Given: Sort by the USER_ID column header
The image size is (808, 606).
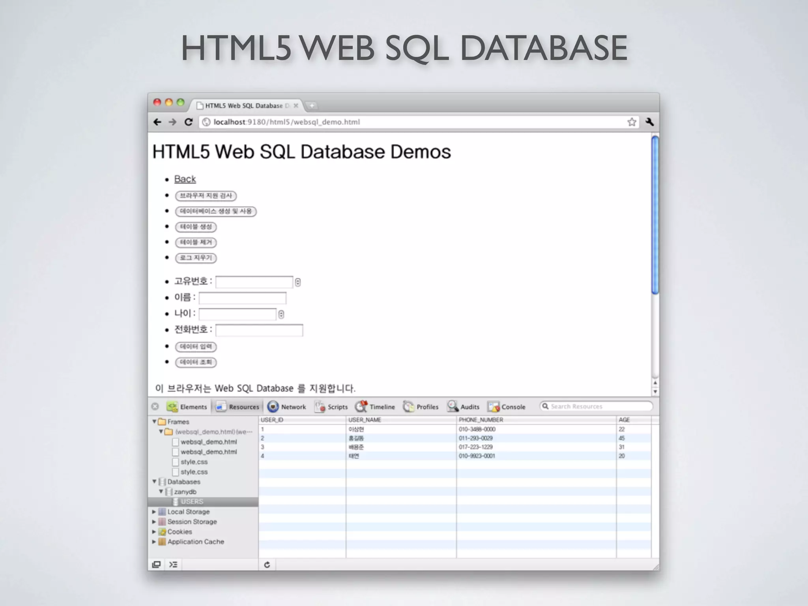Looking at the screenshot, I should coord(302,420).
